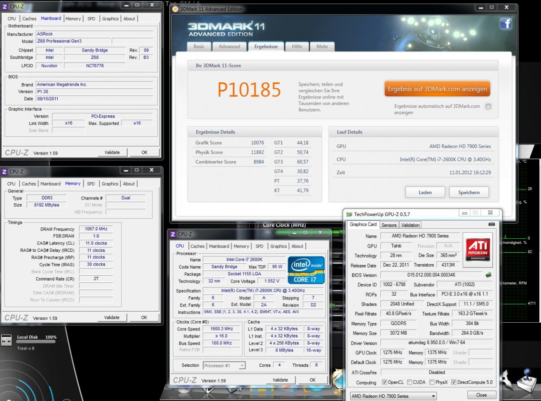
Task: Click OK in CPU-Z Memory window
Action: [144, 317]
